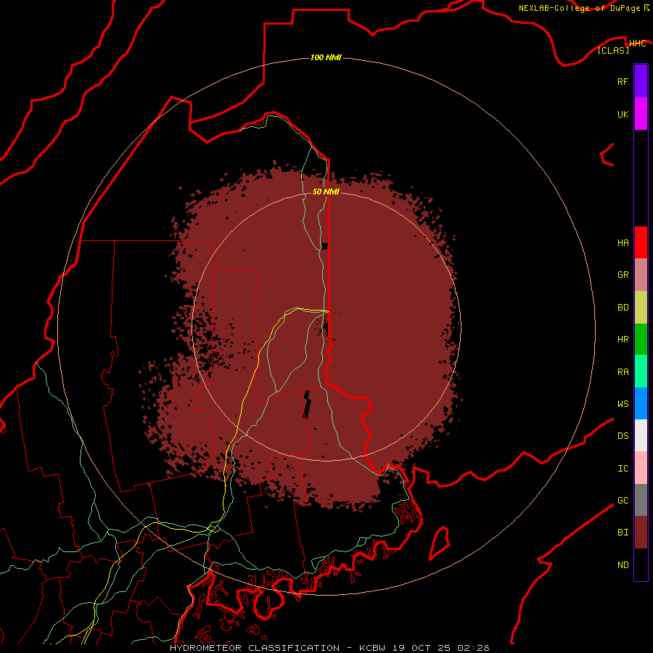Click the IC legend label
The image size is (653, 653).
[623, 469]
